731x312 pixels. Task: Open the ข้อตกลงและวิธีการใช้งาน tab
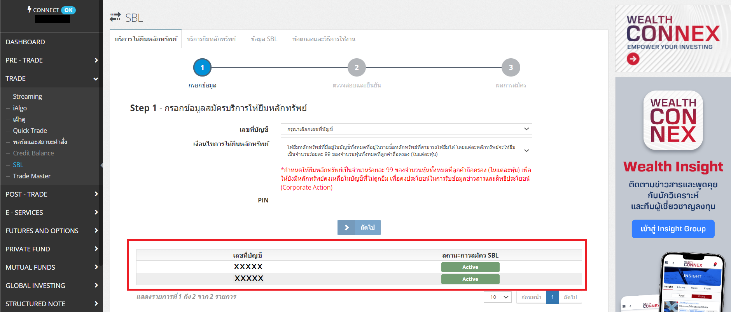324,39
